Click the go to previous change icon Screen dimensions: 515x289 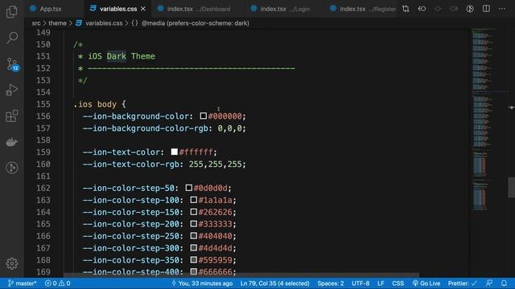(x=422, y=9)
